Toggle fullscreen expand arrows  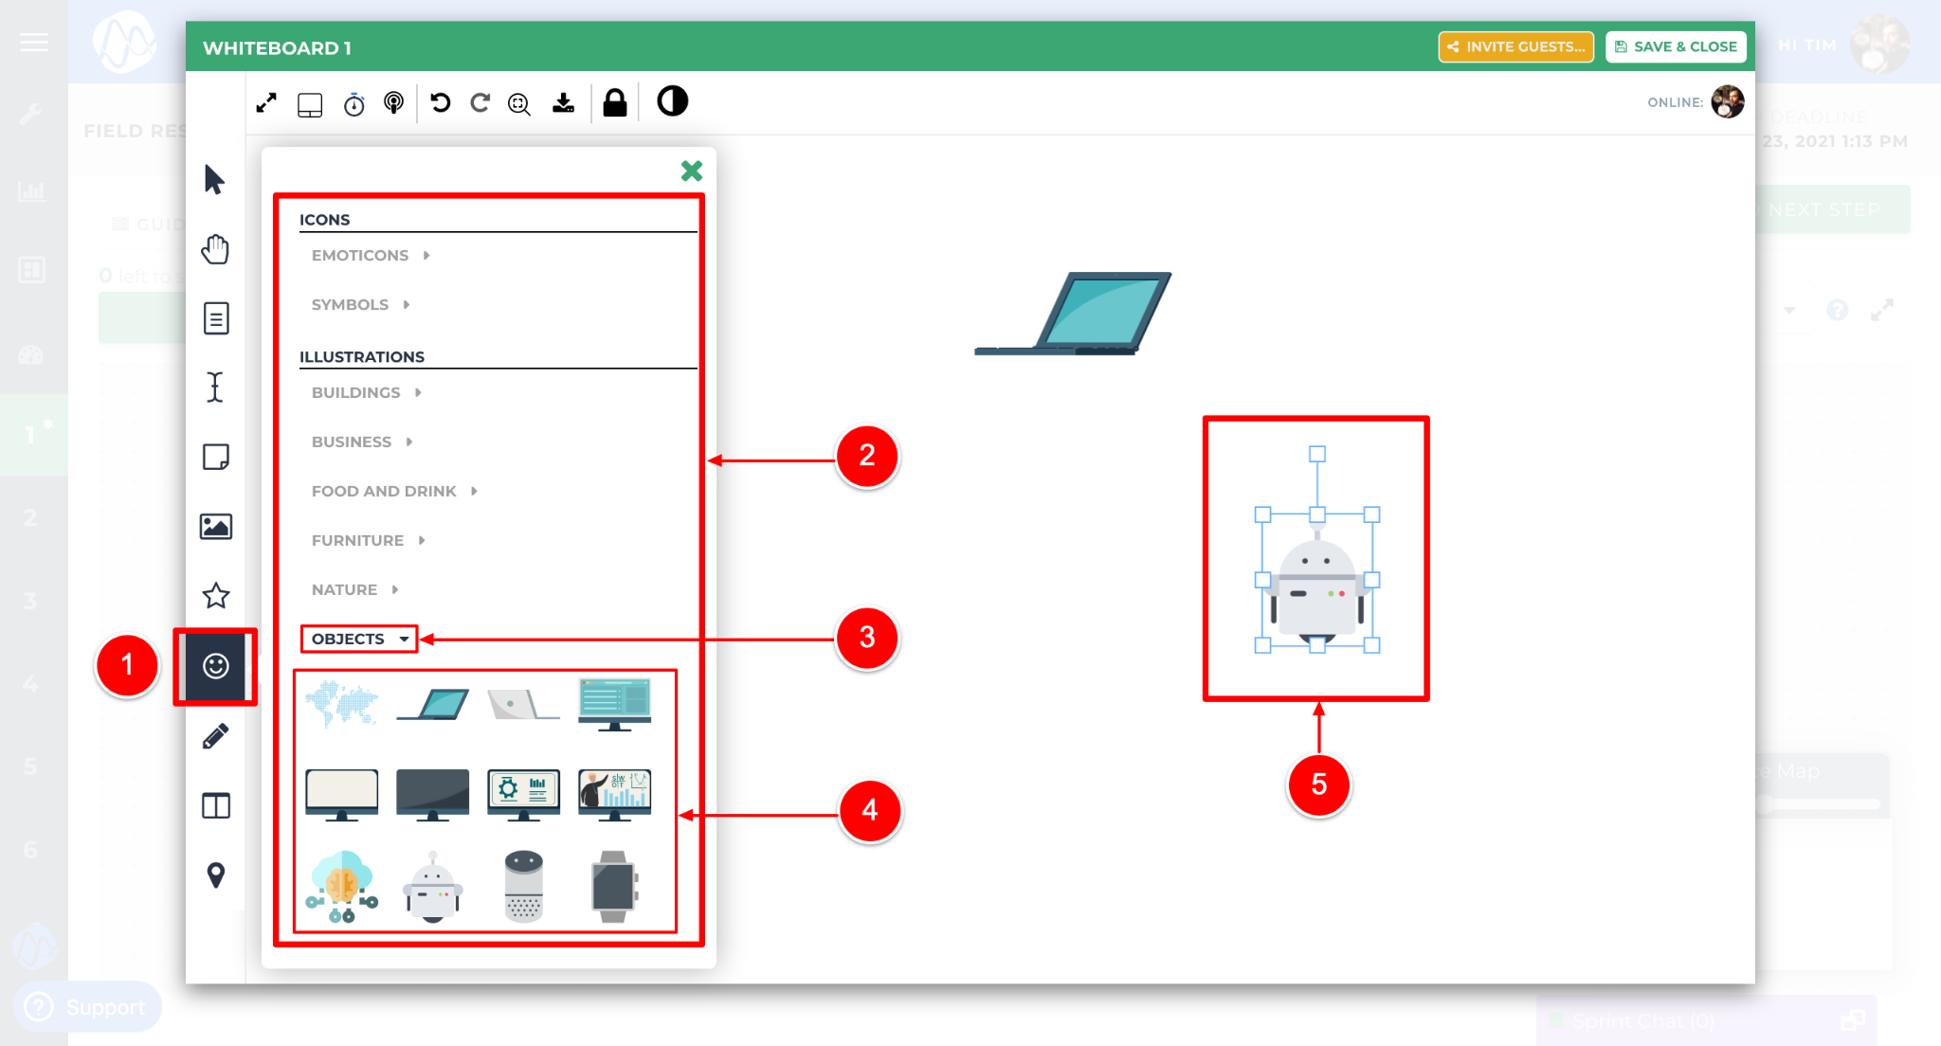(266, 103)
